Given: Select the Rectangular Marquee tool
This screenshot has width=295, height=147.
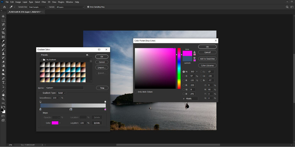Looking at the screenshot, I should pos(3,20).
